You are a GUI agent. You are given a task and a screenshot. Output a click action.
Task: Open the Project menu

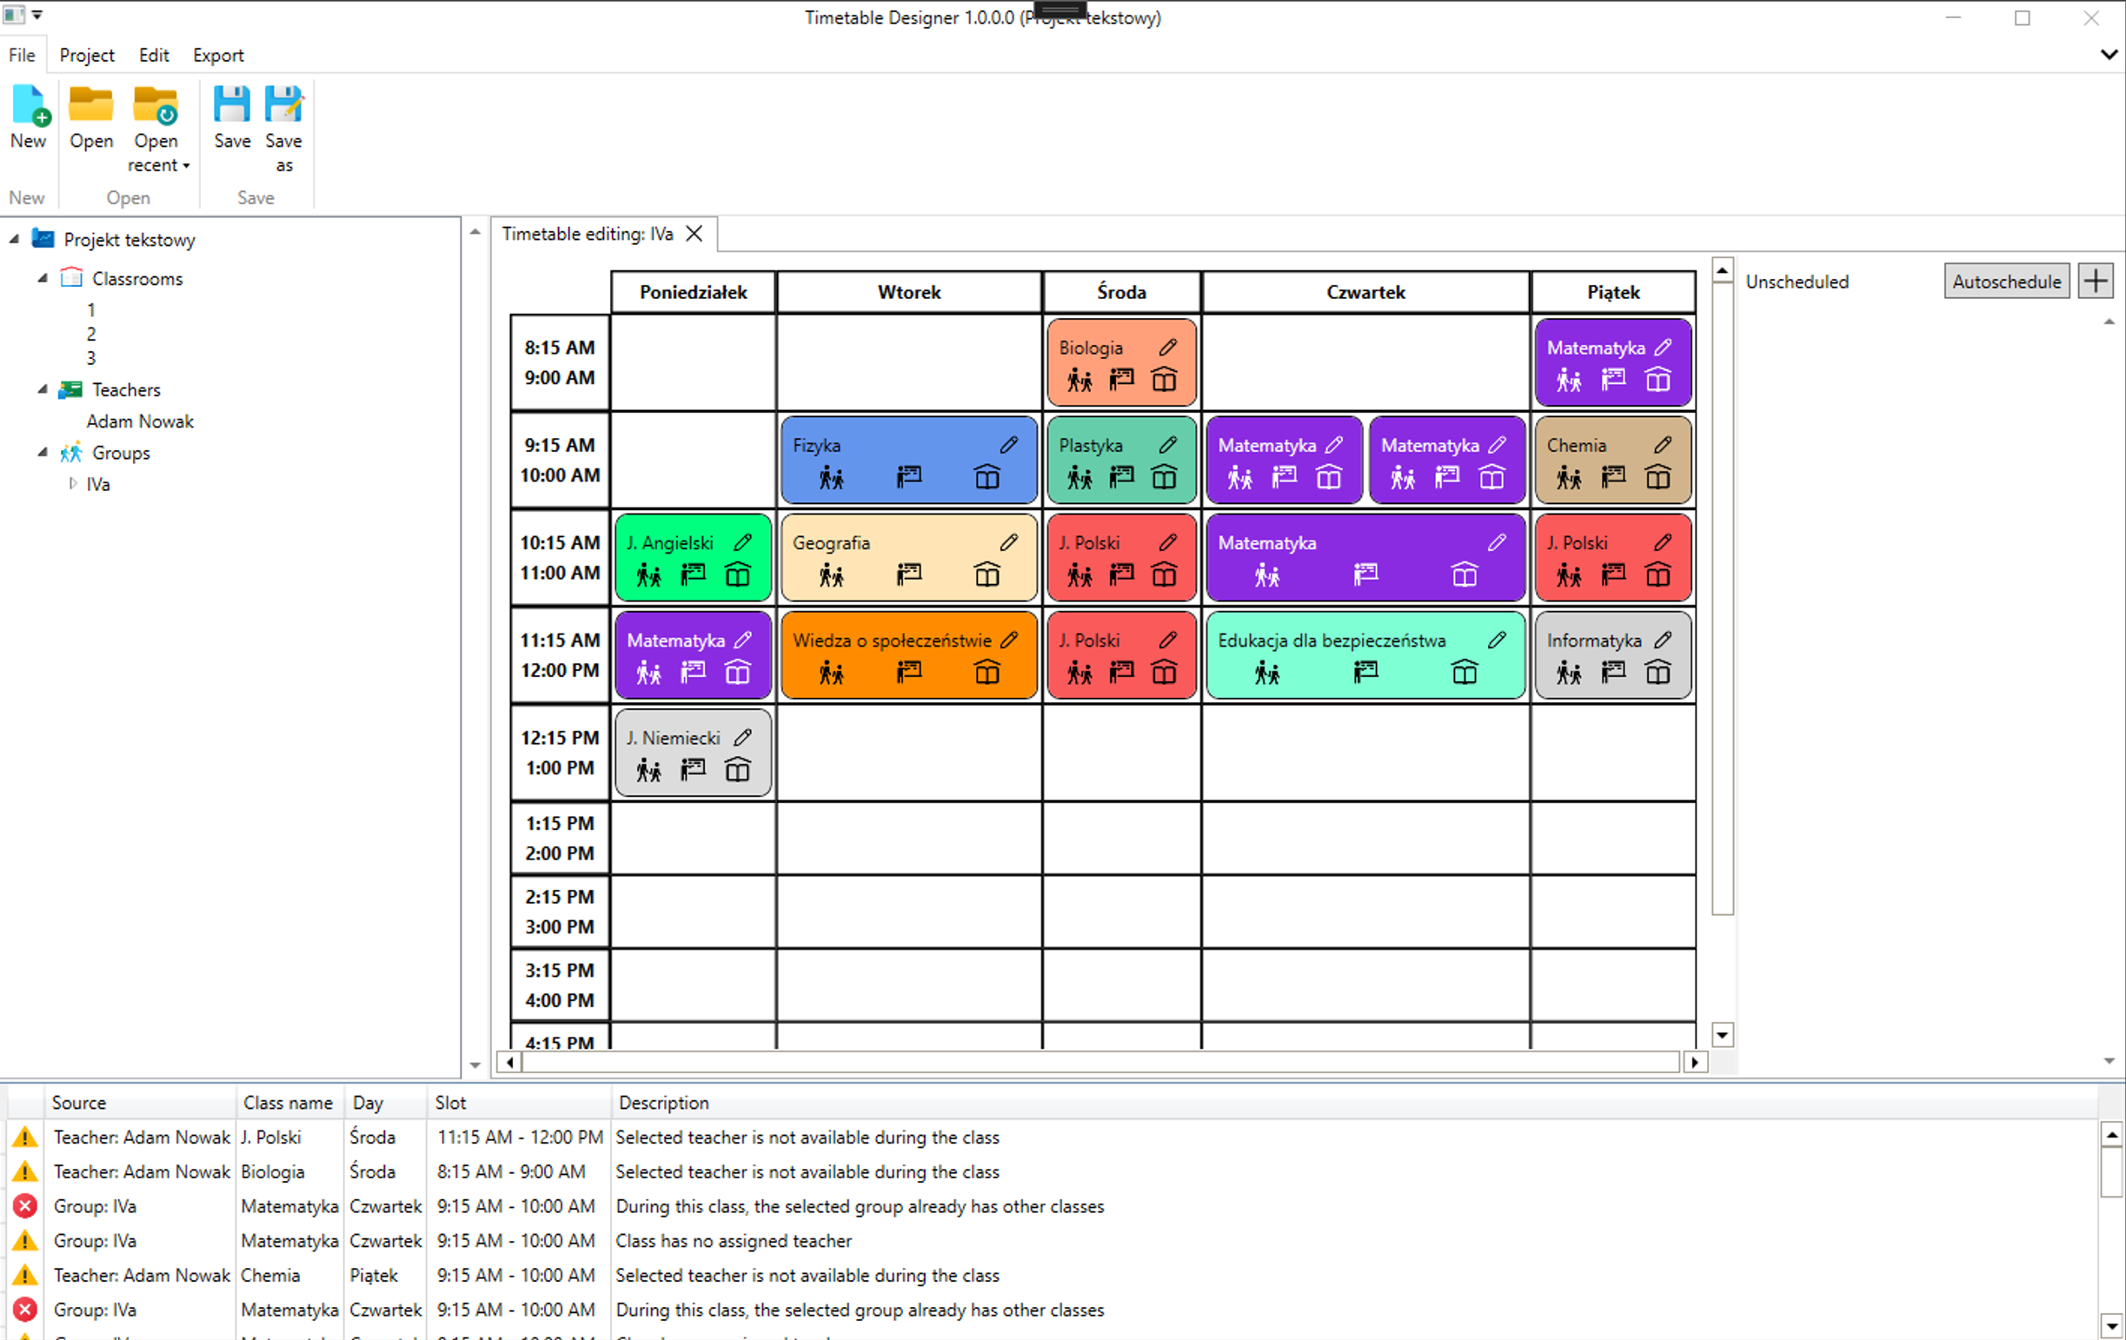click(x=87, y=55)
